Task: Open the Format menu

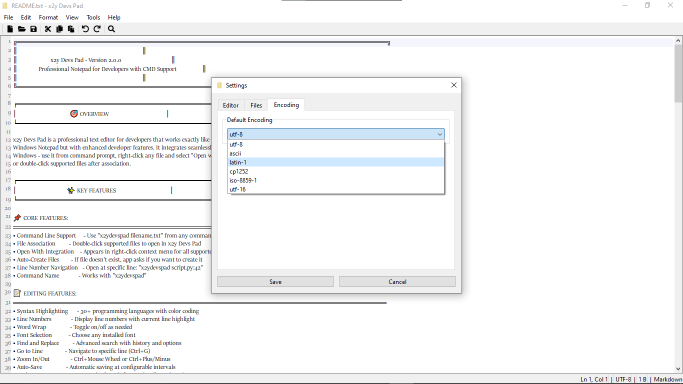Action: [x=48, y=17]
